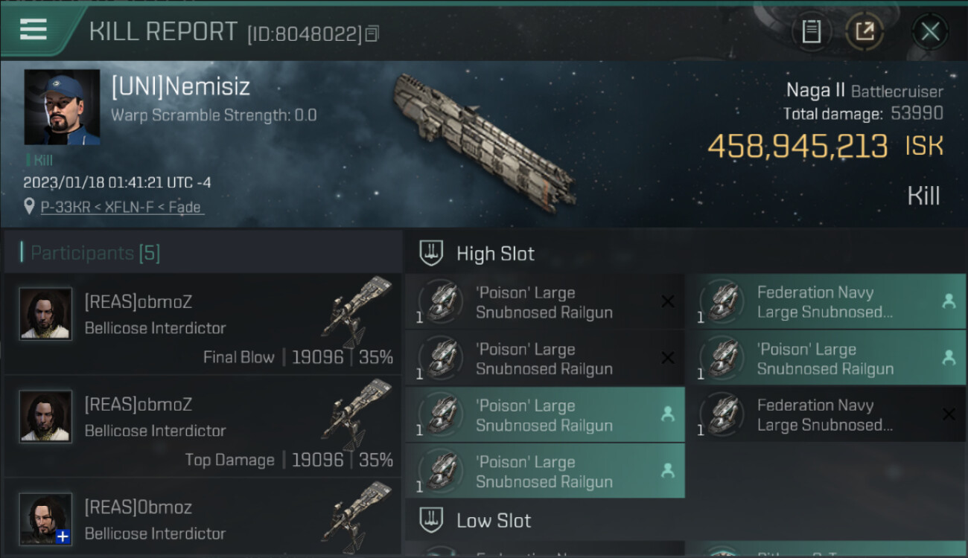Select the Final Blow participant obmoZ portrait
Image resolution: width=968 pixels, height=558 pixels.
tap(46, 314)
